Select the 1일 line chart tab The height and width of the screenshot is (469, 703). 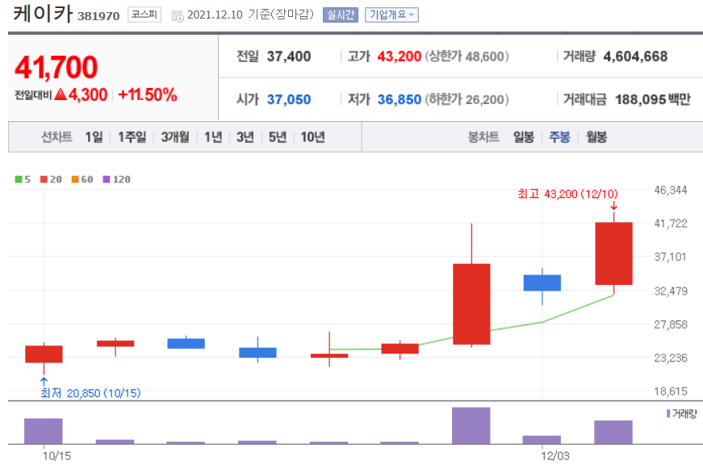click(x=94, y=136)
